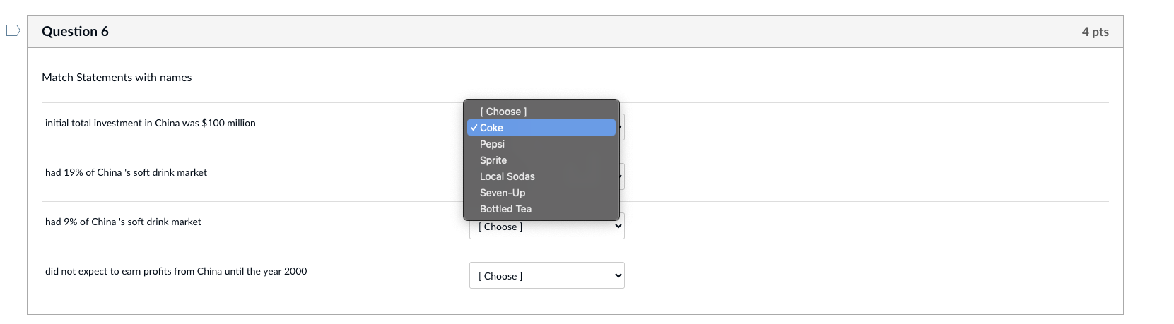Open dropdown for 9% soft drink market
The image size is (1174, 324).
[546, 227]
